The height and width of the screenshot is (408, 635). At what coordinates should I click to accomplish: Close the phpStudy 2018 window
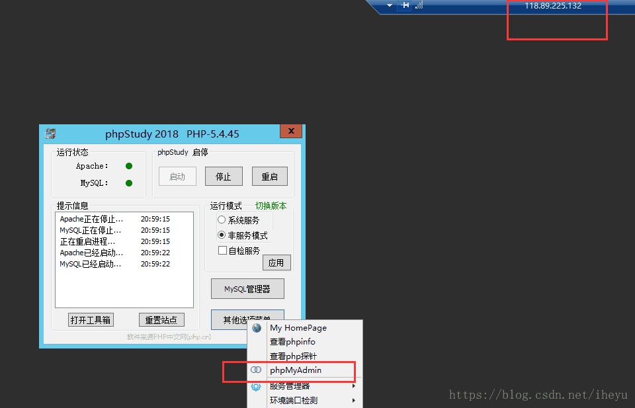click(291, 131)
